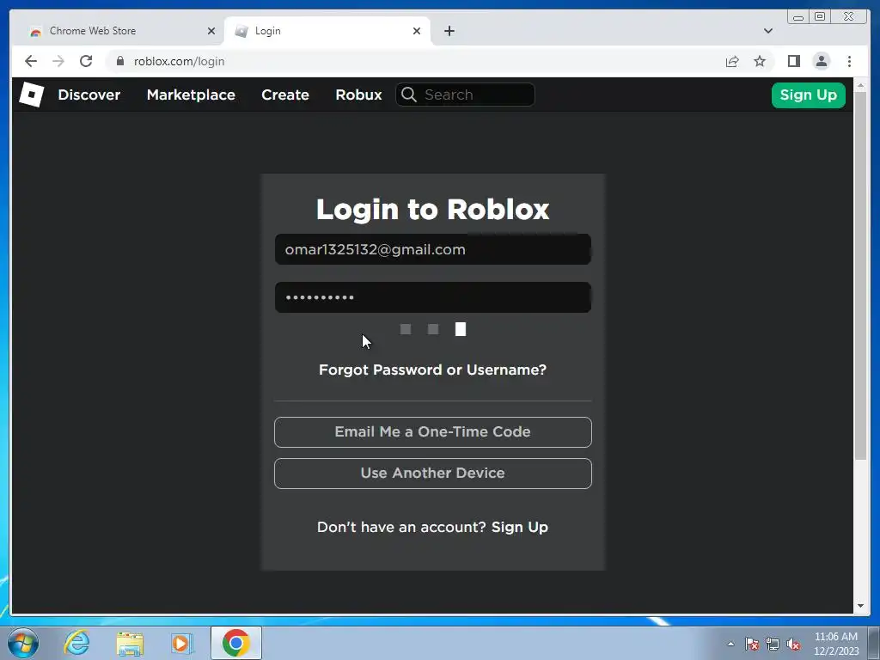Click the browser forward arrow
Viewport: 880px width, 660px height.
[x=58, y=61]
